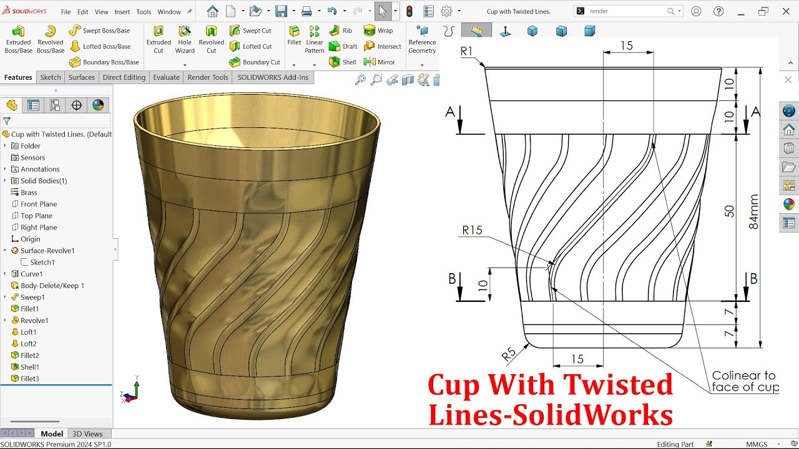799x449 pixels.
Task: Switch to the Sketch tab
Action: click(x=51, y=77)
